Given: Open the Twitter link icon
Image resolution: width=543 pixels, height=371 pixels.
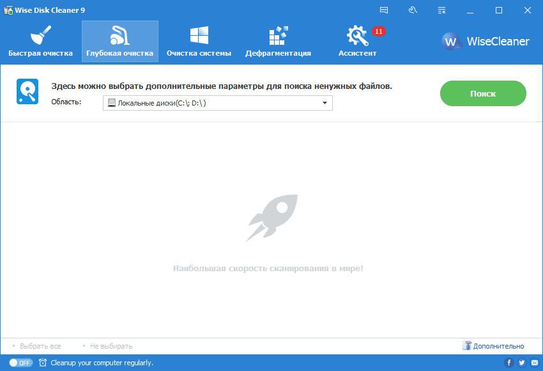Looking at the screenshot, I should pos(521,363).
